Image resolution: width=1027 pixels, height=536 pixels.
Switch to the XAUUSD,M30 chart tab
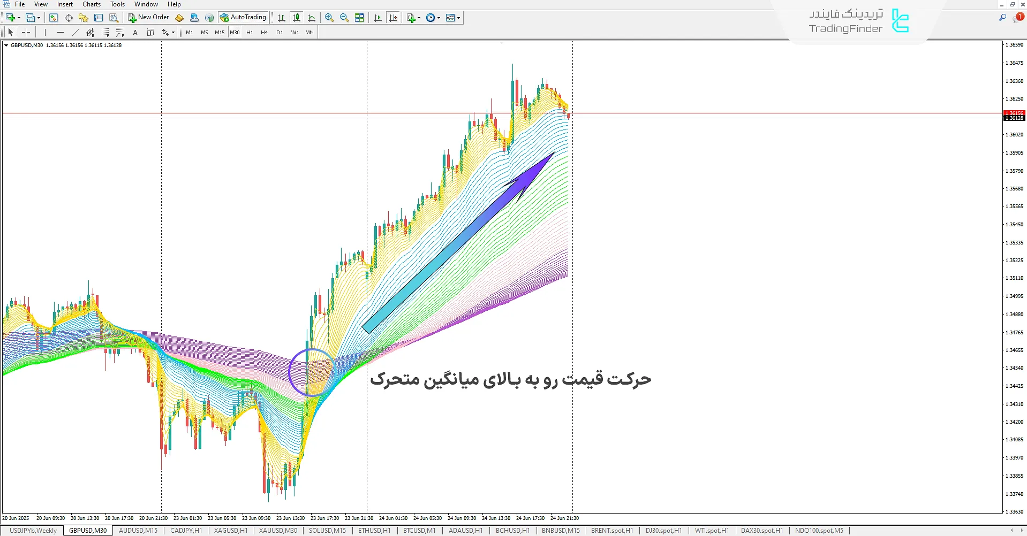click(x=278, y=531)
